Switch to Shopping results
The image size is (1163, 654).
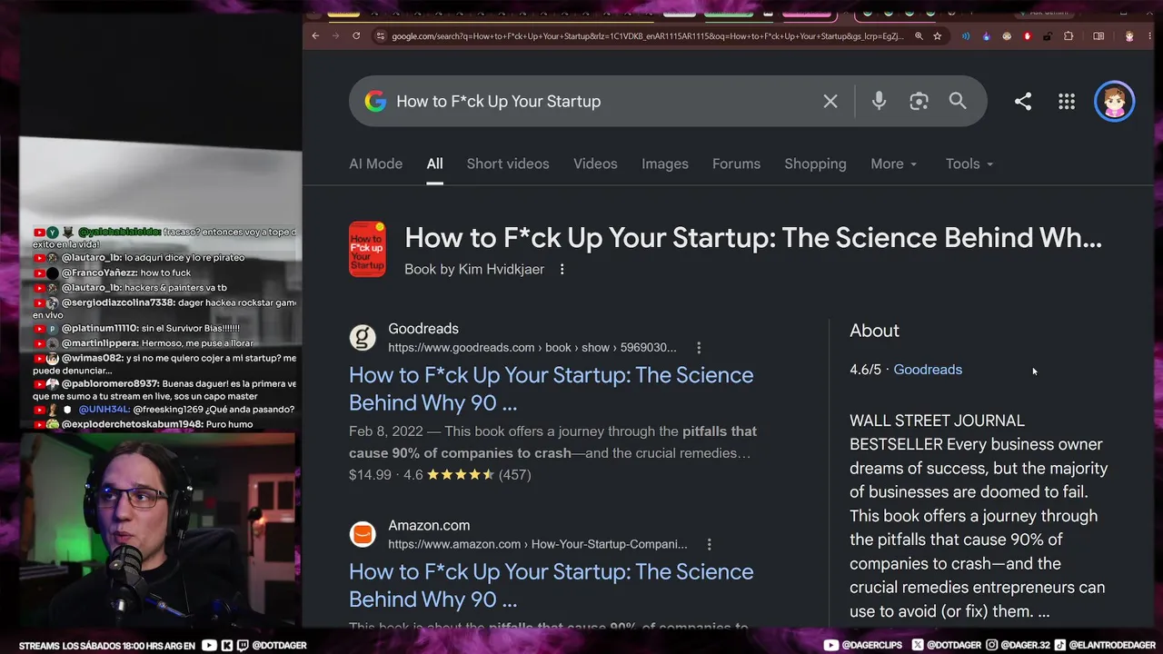tap(815, 163)
